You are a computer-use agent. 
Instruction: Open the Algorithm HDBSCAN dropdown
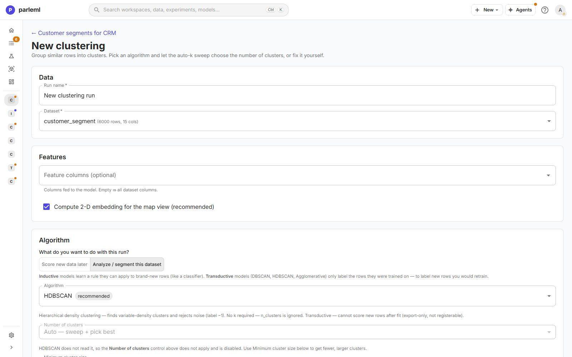297,296
